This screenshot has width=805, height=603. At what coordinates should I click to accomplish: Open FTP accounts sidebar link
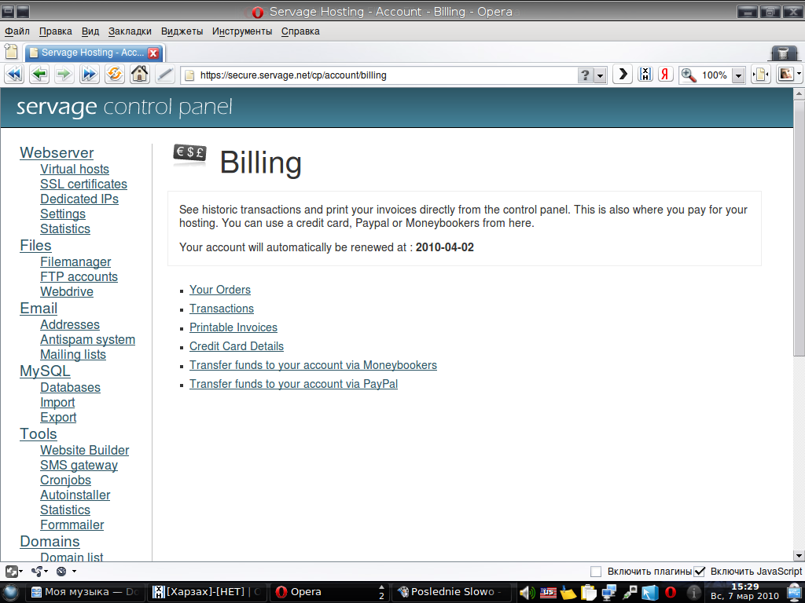tap(79, 277)
